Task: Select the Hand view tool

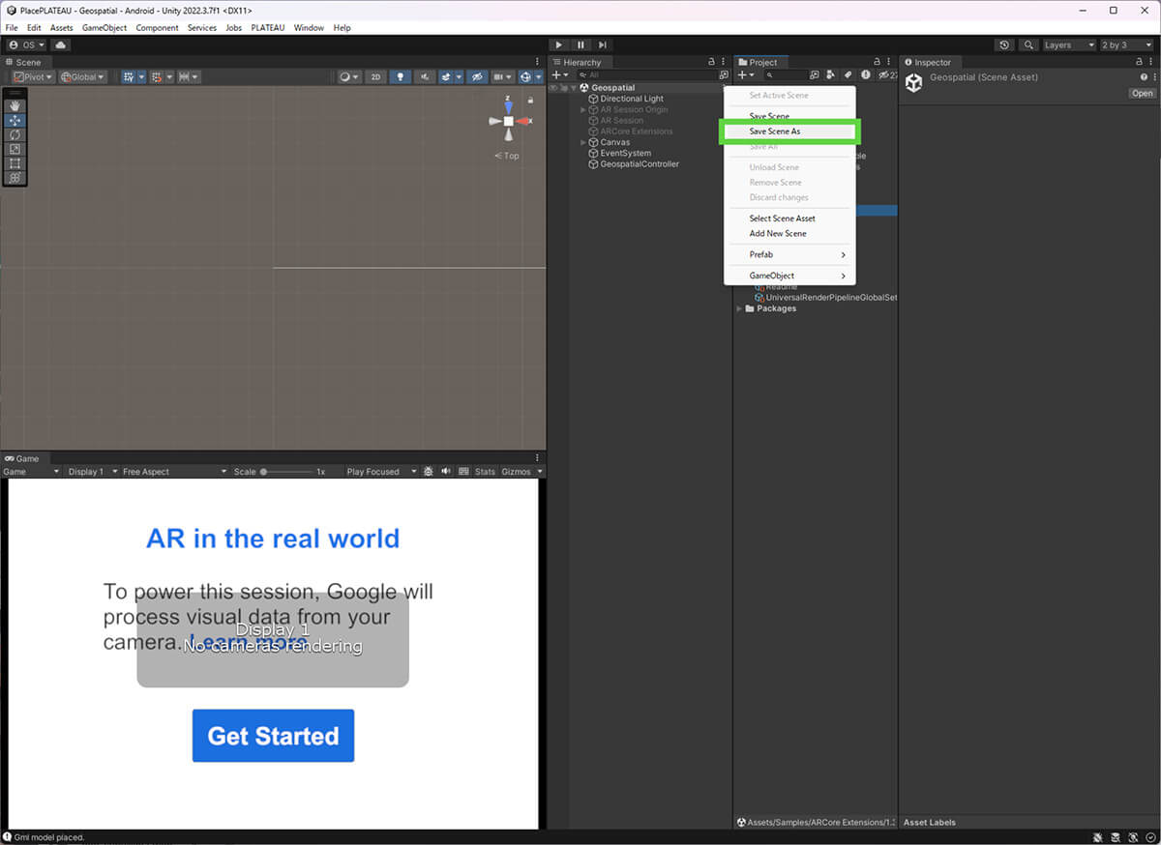Action: [15, 105]
